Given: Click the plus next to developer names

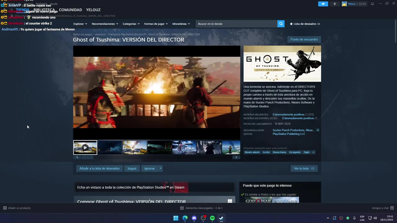Looking at the screenshot, I should 318,130.
